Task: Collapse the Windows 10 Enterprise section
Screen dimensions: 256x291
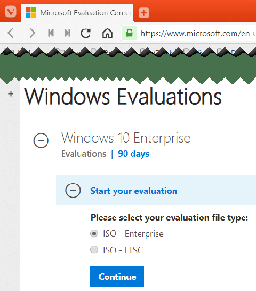Action: 41,140
